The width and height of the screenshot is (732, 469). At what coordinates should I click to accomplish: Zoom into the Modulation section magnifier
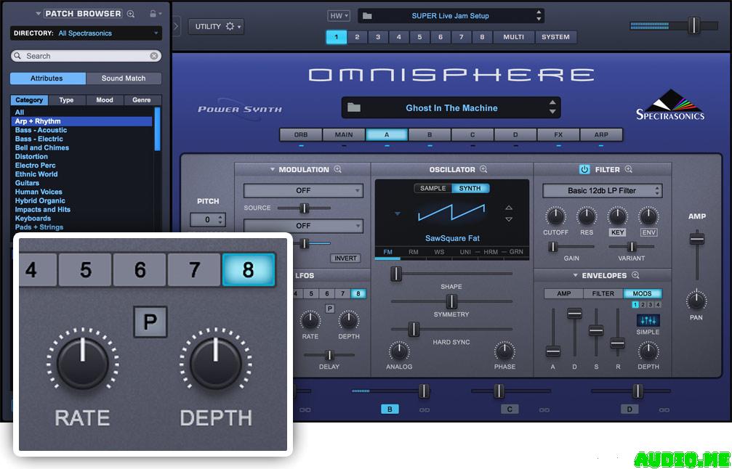(x=337, y=169)
